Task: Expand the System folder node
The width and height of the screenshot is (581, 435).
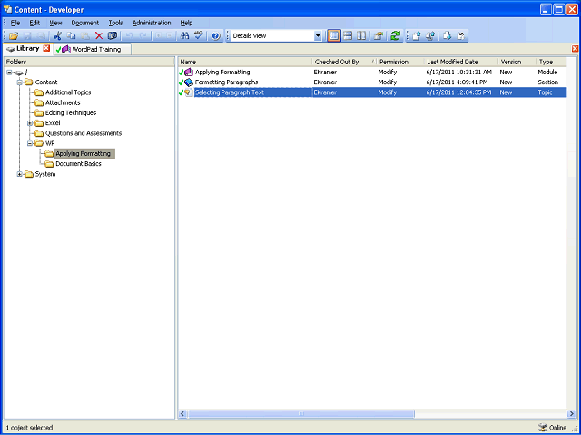Action: pyautogui.click(x=20, y=174)
